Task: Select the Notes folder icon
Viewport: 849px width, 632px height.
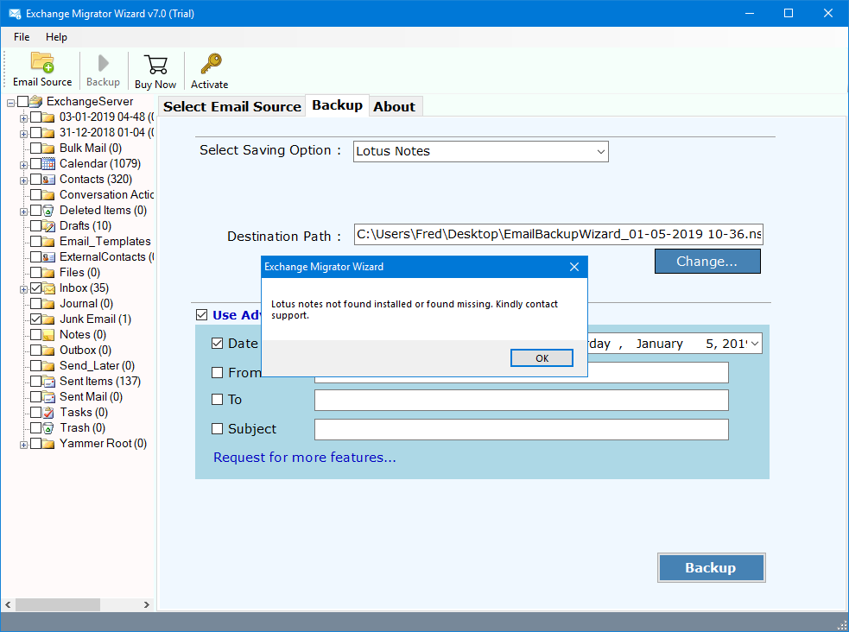Action: (x=48, y=335)
